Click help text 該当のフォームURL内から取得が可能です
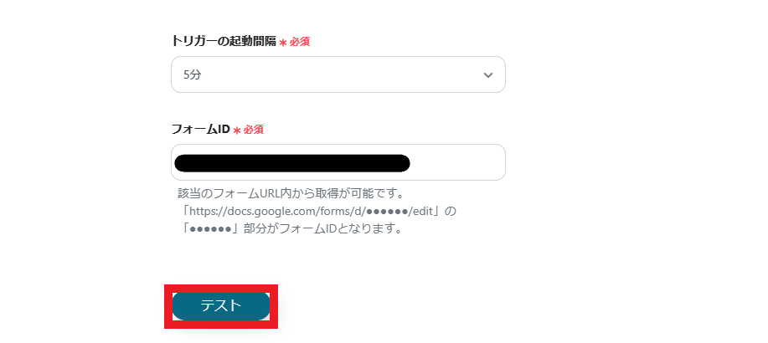The height and width of the screenshot is (343, 768). click(x=291, y=192)
